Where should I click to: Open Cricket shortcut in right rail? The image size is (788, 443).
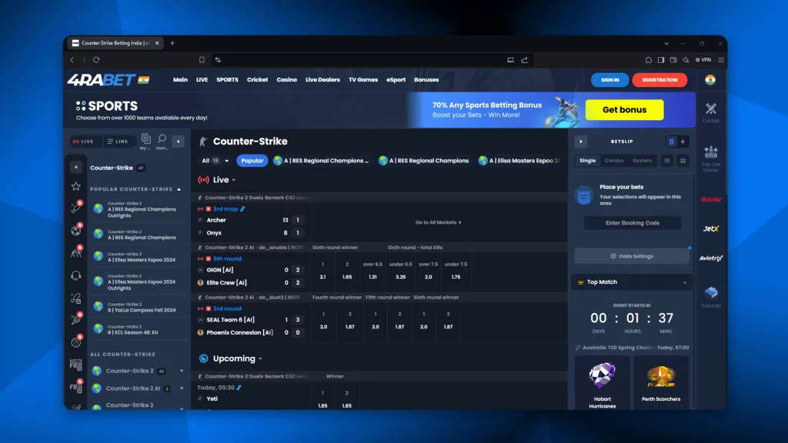(710, 112)
